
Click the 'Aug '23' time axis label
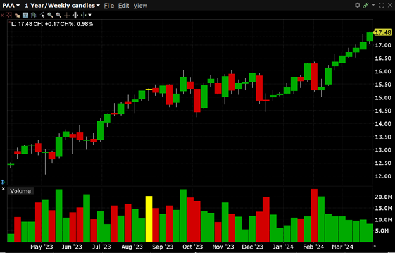point(132,247)
